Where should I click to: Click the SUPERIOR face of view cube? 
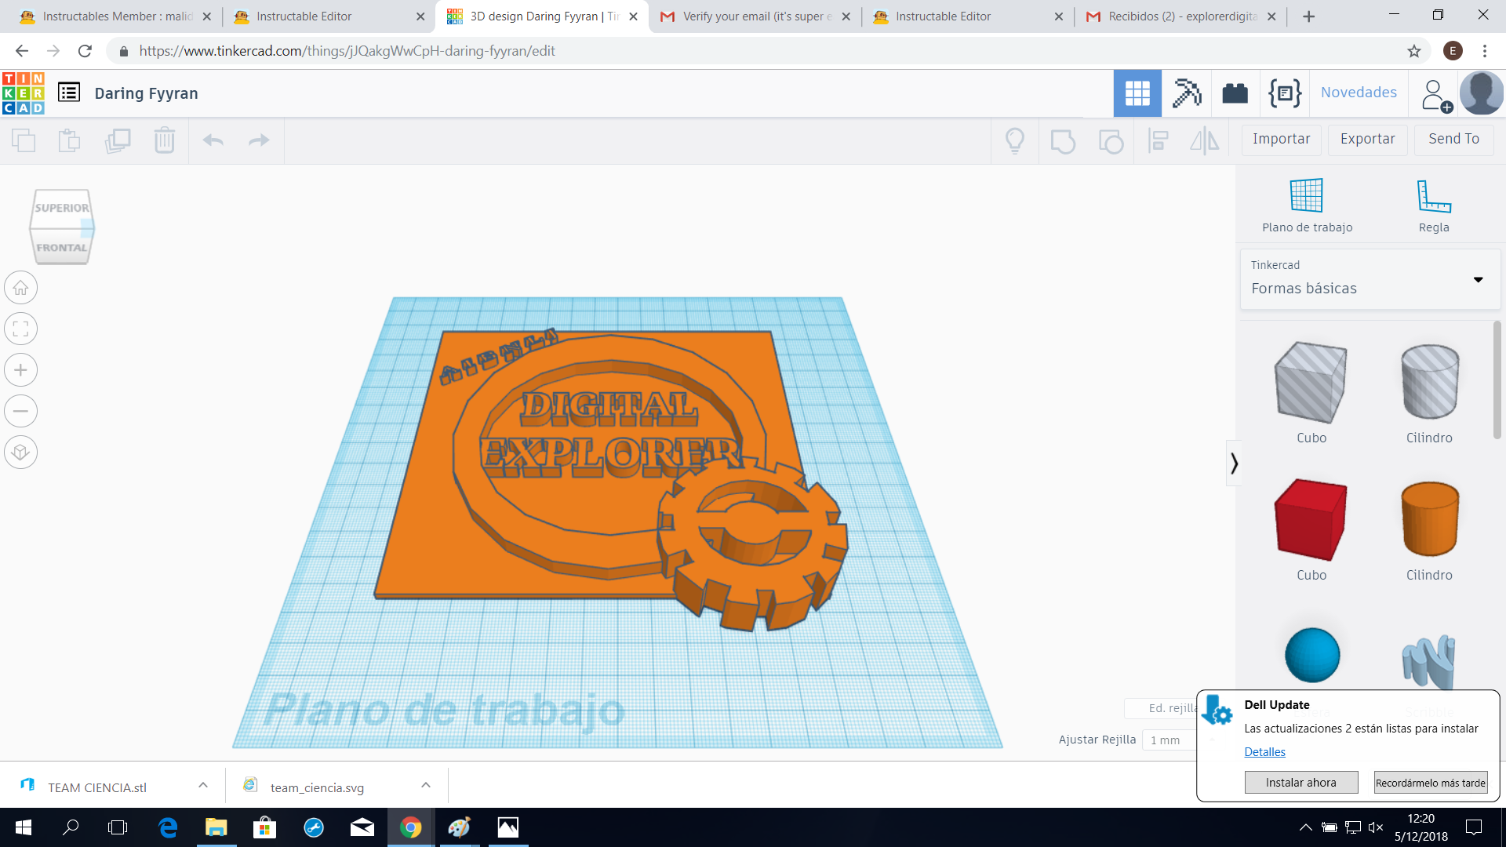[61, 207]
